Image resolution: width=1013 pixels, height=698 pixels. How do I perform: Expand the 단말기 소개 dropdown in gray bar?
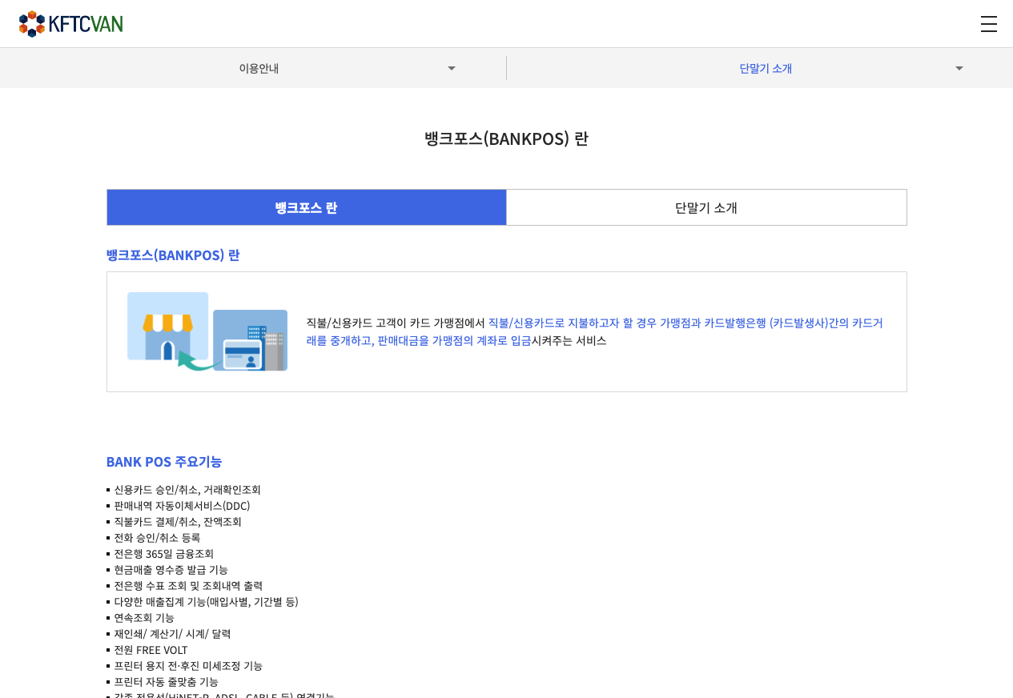(760, 68)
